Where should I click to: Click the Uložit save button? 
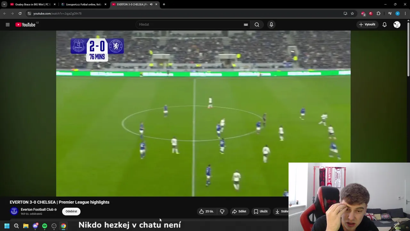click(x=260, y=211)
